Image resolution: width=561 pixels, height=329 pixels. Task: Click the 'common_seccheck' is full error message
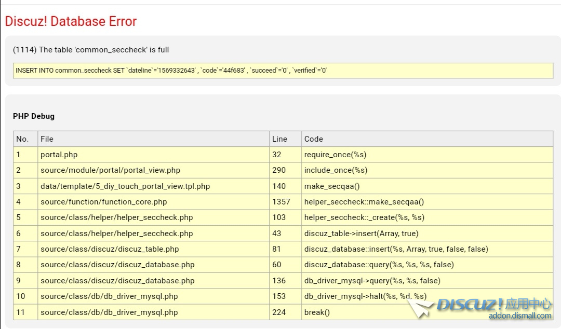point(91,50)
